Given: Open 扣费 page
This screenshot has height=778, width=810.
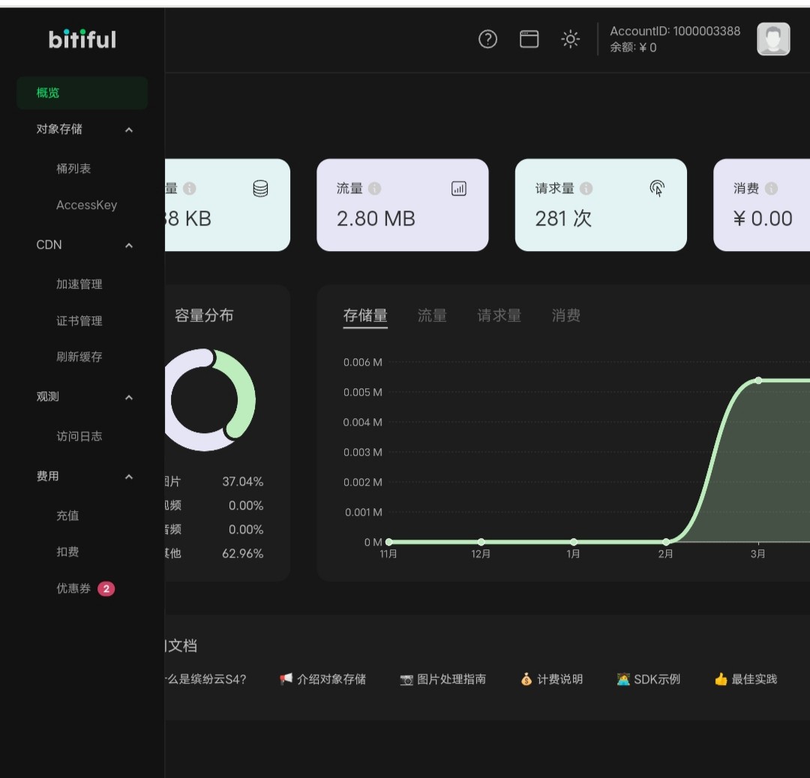Looking at the screenshot, I should (x=67, y=552).
